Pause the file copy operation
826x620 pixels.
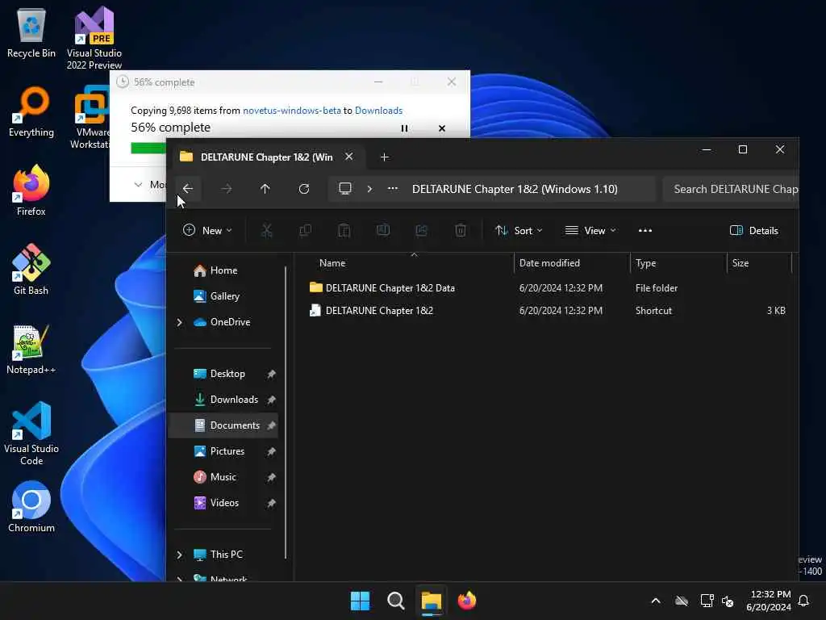coord(404,128)
